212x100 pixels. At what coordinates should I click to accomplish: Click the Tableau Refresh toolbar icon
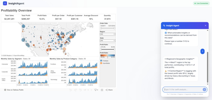[85, 90]
